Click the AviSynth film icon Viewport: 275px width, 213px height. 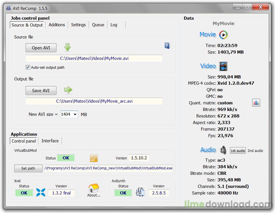point(140,192)
